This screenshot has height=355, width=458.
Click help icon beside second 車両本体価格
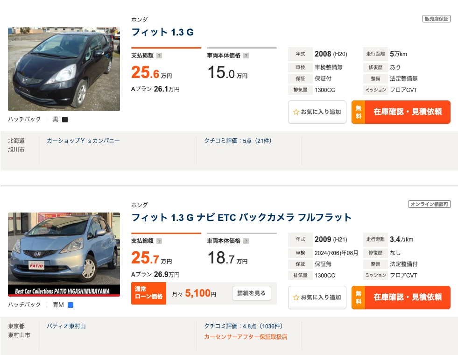(x=246, y=241)
